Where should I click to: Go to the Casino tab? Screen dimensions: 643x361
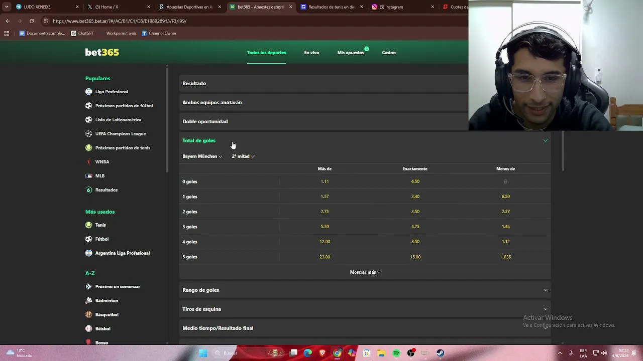389,53
